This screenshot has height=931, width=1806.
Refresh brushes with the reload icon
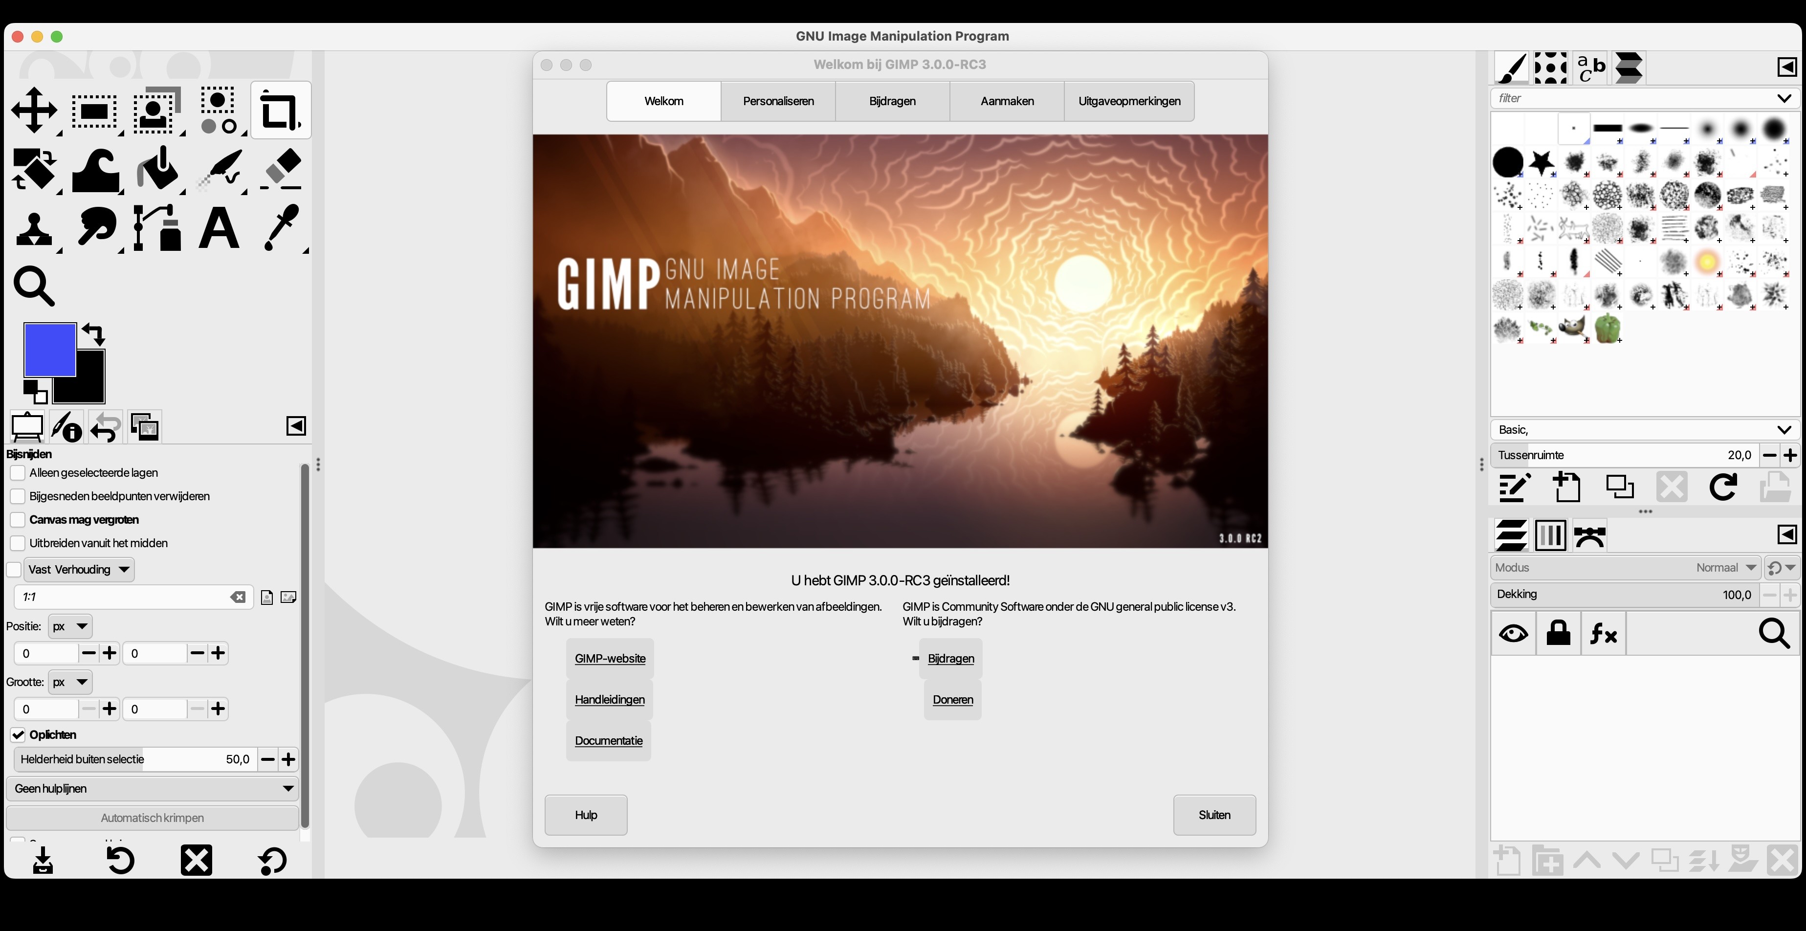click(1722, 487)
